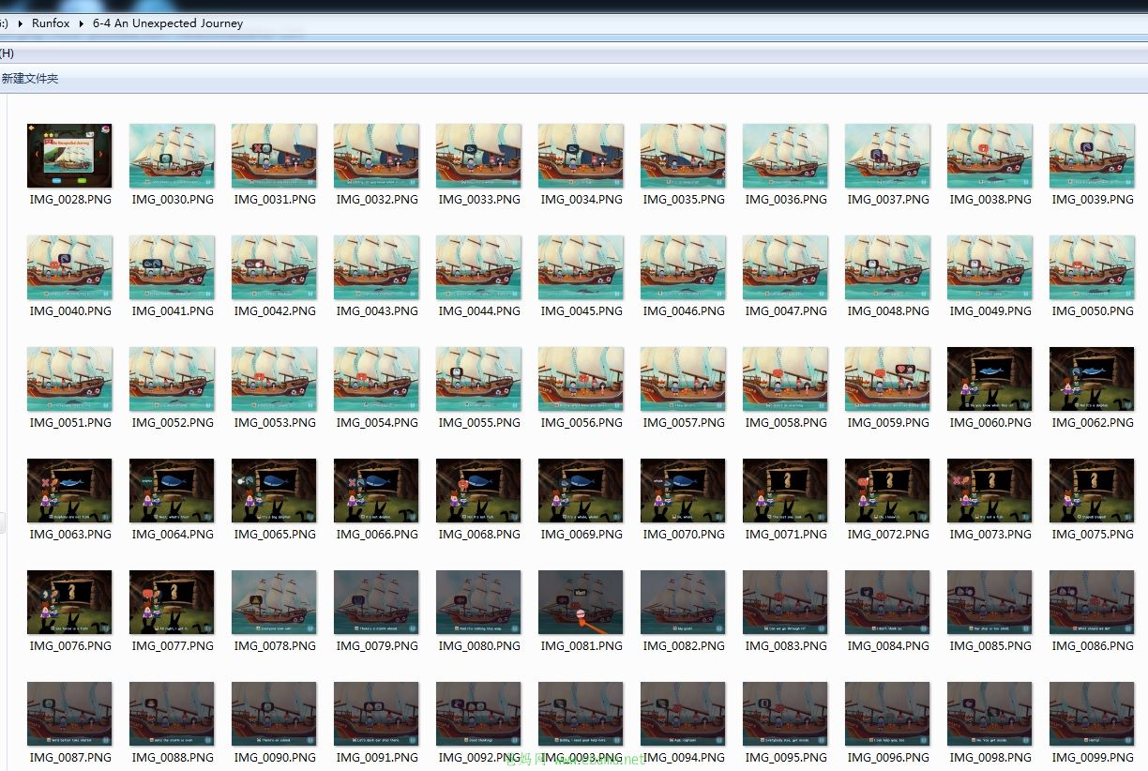This screenshot has width=1148, height=771.
Task: Select the IMG_0051.PNG thumbnail image
Action: pyautogui.click(x=69, y=379)
